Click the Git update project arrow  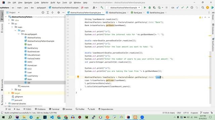pyautogui.click(x=178, y=8)
